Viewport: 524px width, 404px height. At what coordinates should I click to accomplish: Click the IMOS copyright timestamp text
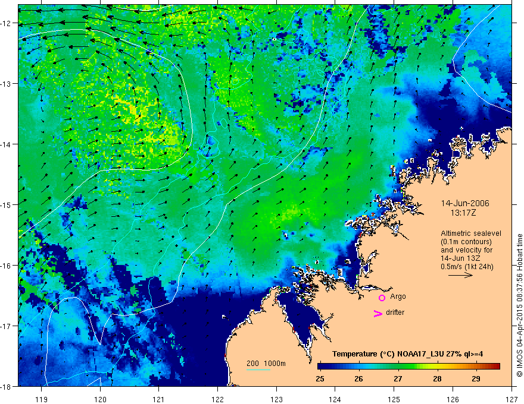(x=519, y=305)
